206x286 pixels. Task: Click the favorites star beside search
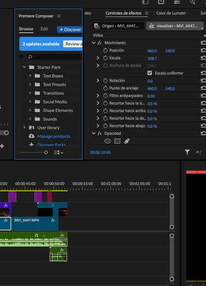coord(21,57)
